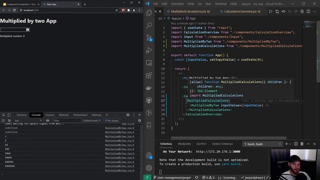Open the Explorer view in VS Code
Viewport: 320px width, 180px height.
coord(149,13)
